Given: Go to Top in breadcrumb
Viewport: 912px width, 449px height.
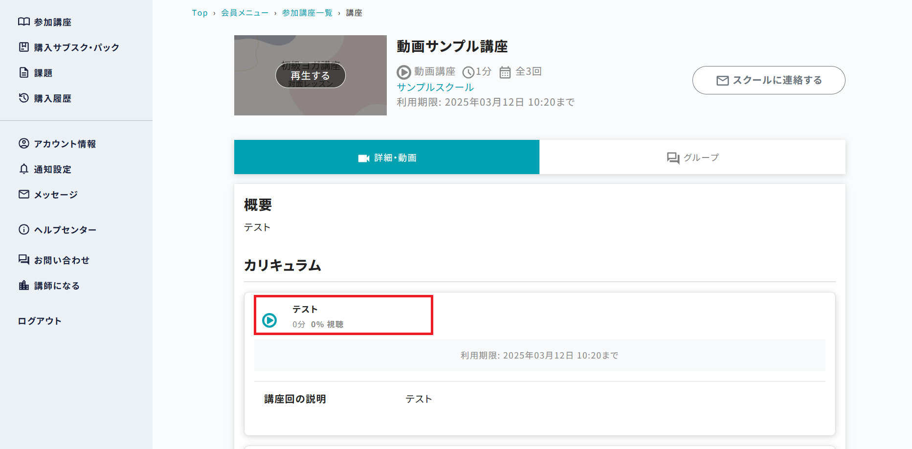Looking at the screenshot, I should click(200, 13).
